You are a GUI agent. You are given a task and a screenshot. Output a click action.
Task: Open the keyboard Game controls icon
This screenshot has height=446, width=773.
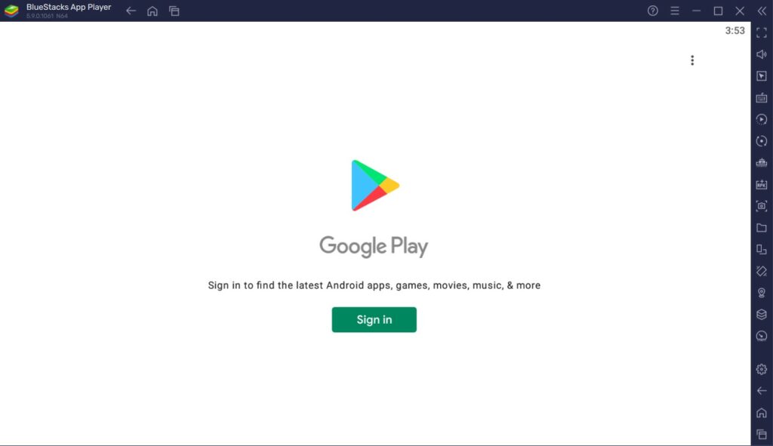(761, 97)
